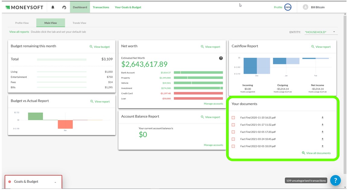
Task: Download Fact Find 2021-02-05 17:20.pdf
Action: (323, 132)
